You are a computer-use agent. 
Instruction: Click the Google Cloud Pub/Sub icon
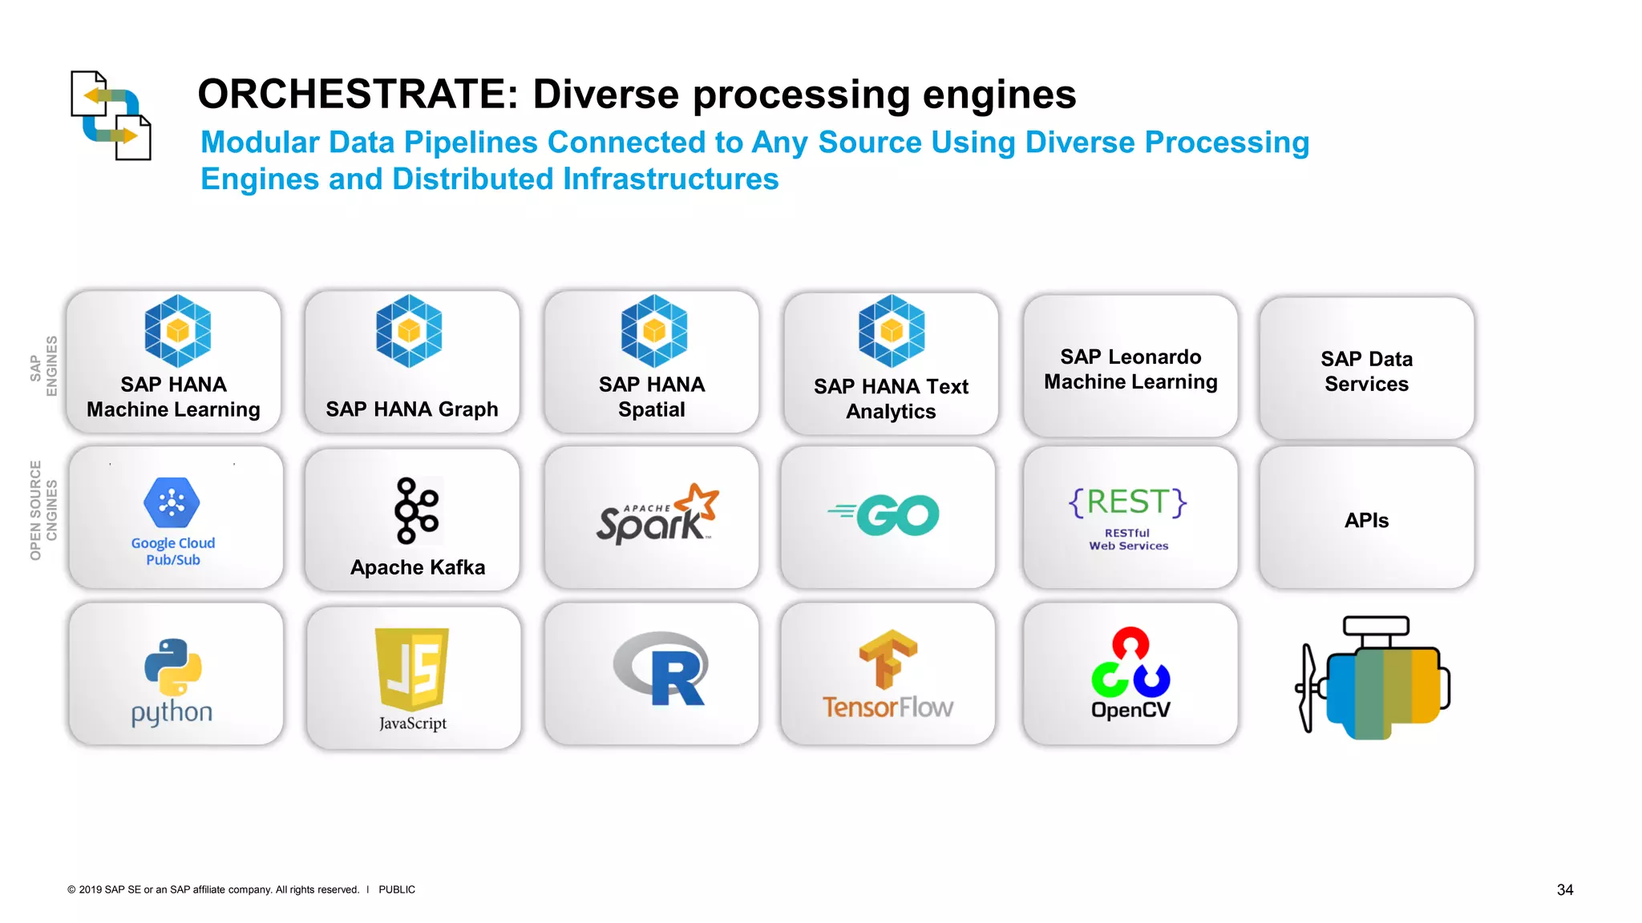coord(172,503)
